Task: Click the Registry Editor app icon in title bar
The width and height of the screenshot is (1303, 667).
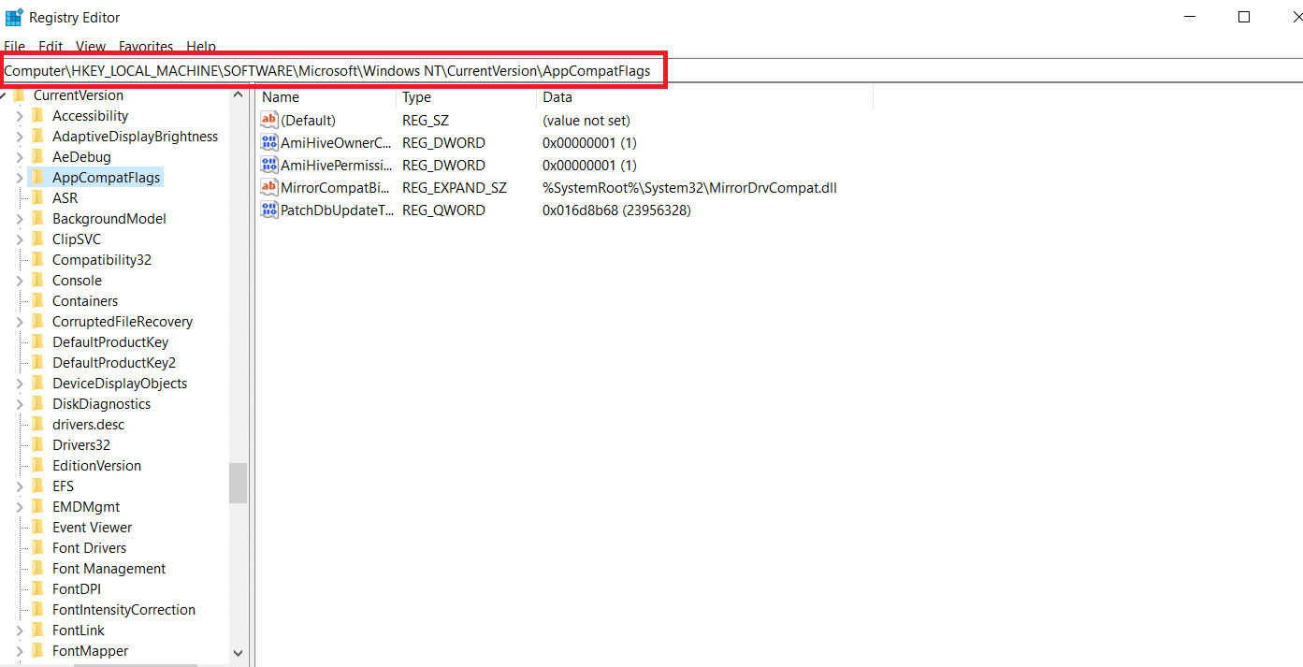Action: (14, 17)
